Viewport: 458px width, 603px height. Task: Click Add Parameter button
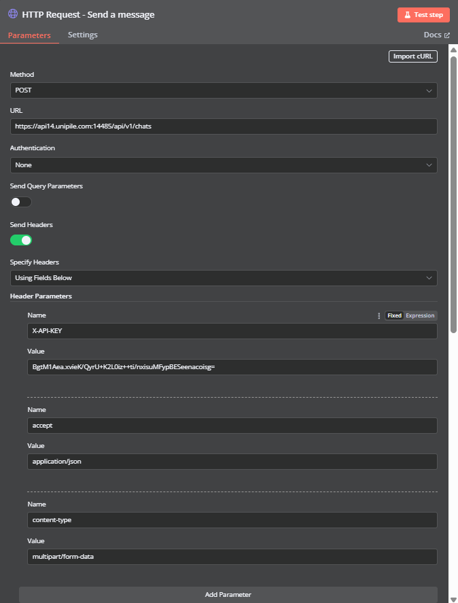click(228, 595)
